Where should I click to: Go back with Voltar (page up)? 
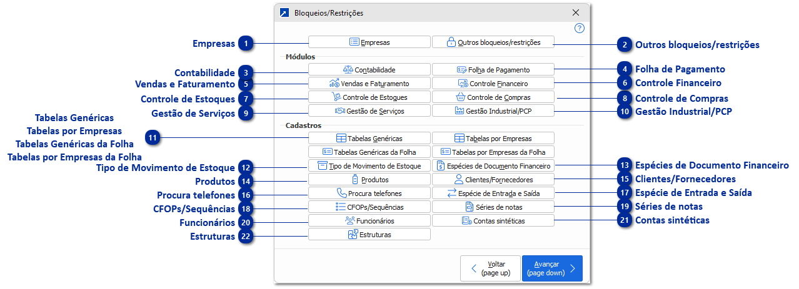[x=490, y=268]
